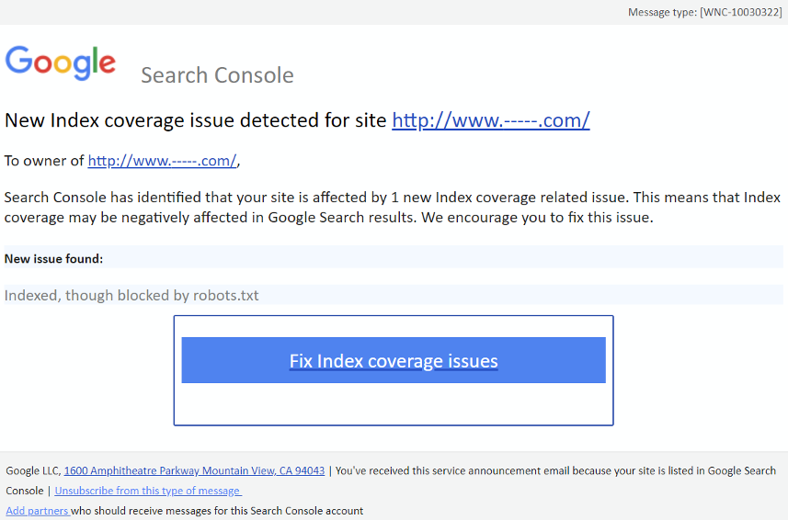Viewport: 788px width, 520px height.
Task: Click the Search Console heading
Action: coord(217,75)
